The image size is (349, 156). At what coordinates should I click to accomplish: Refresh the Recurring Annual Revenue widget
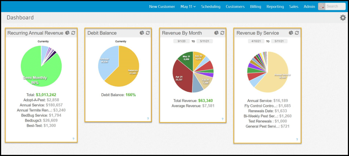tap(73, 33)
